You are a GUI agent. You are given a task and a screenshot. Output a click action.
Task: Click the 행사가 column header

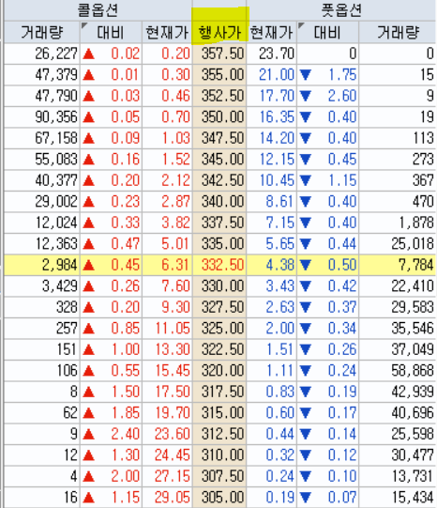(219, 32)
